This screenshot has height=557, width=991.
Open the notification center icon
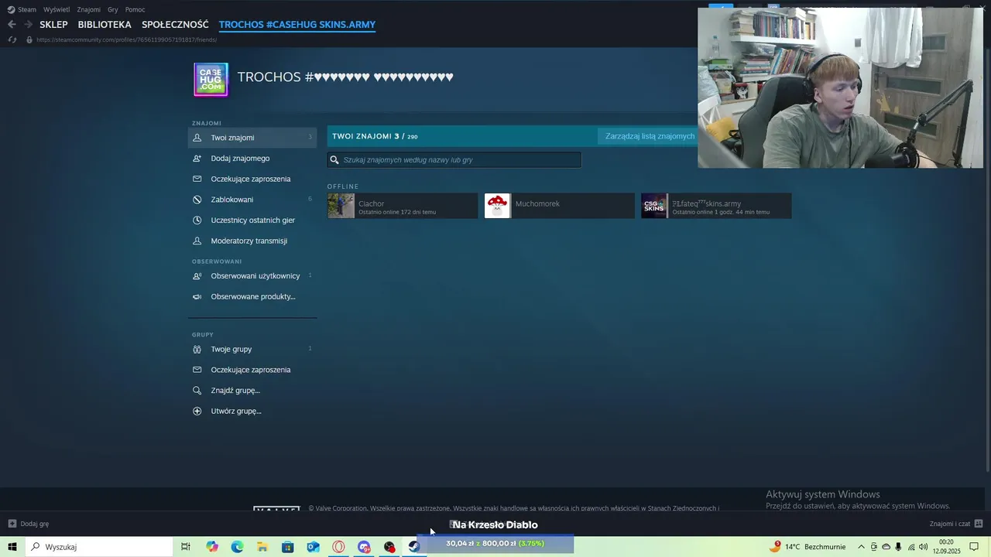pos(974,547)
